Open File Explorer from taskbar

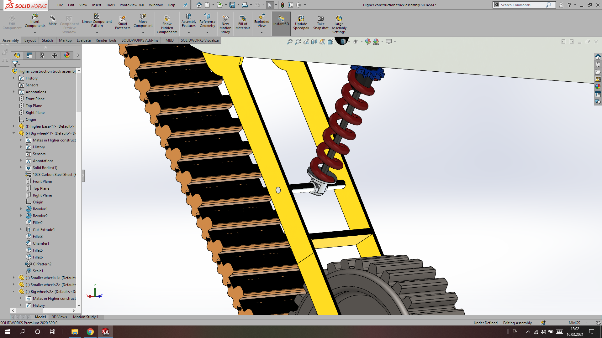[75, 332]
